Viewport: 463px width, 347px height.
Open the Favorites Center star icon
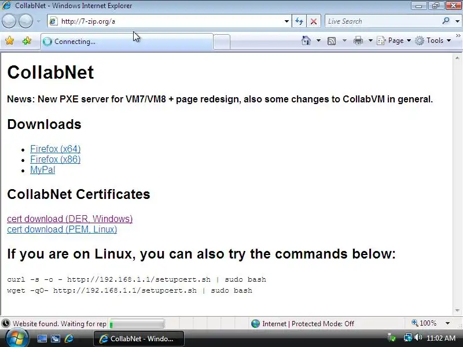tap(9, 40)
